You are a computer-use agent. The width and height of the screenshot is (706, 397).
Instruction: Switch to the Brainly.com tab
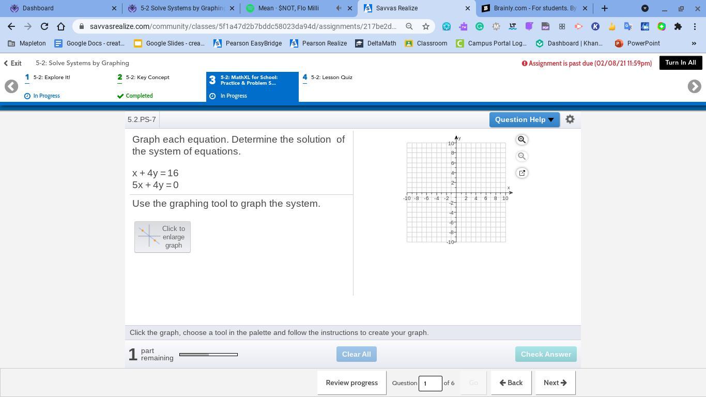(x=534, y=8)
